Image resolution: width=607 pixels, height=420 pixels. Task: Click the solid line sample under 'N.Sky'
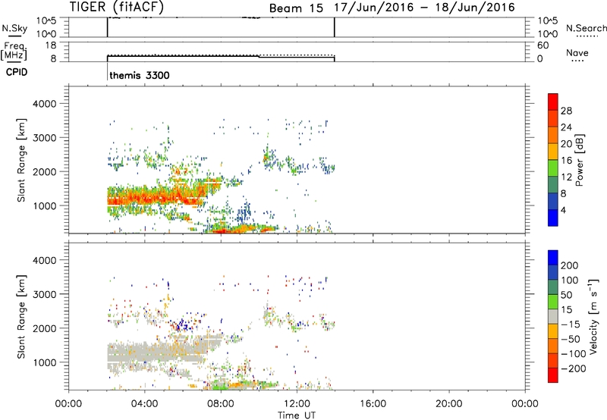tap(14, 36)
